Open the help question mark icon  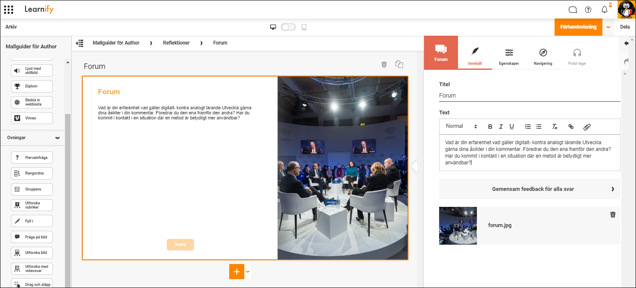click(588, 10)
